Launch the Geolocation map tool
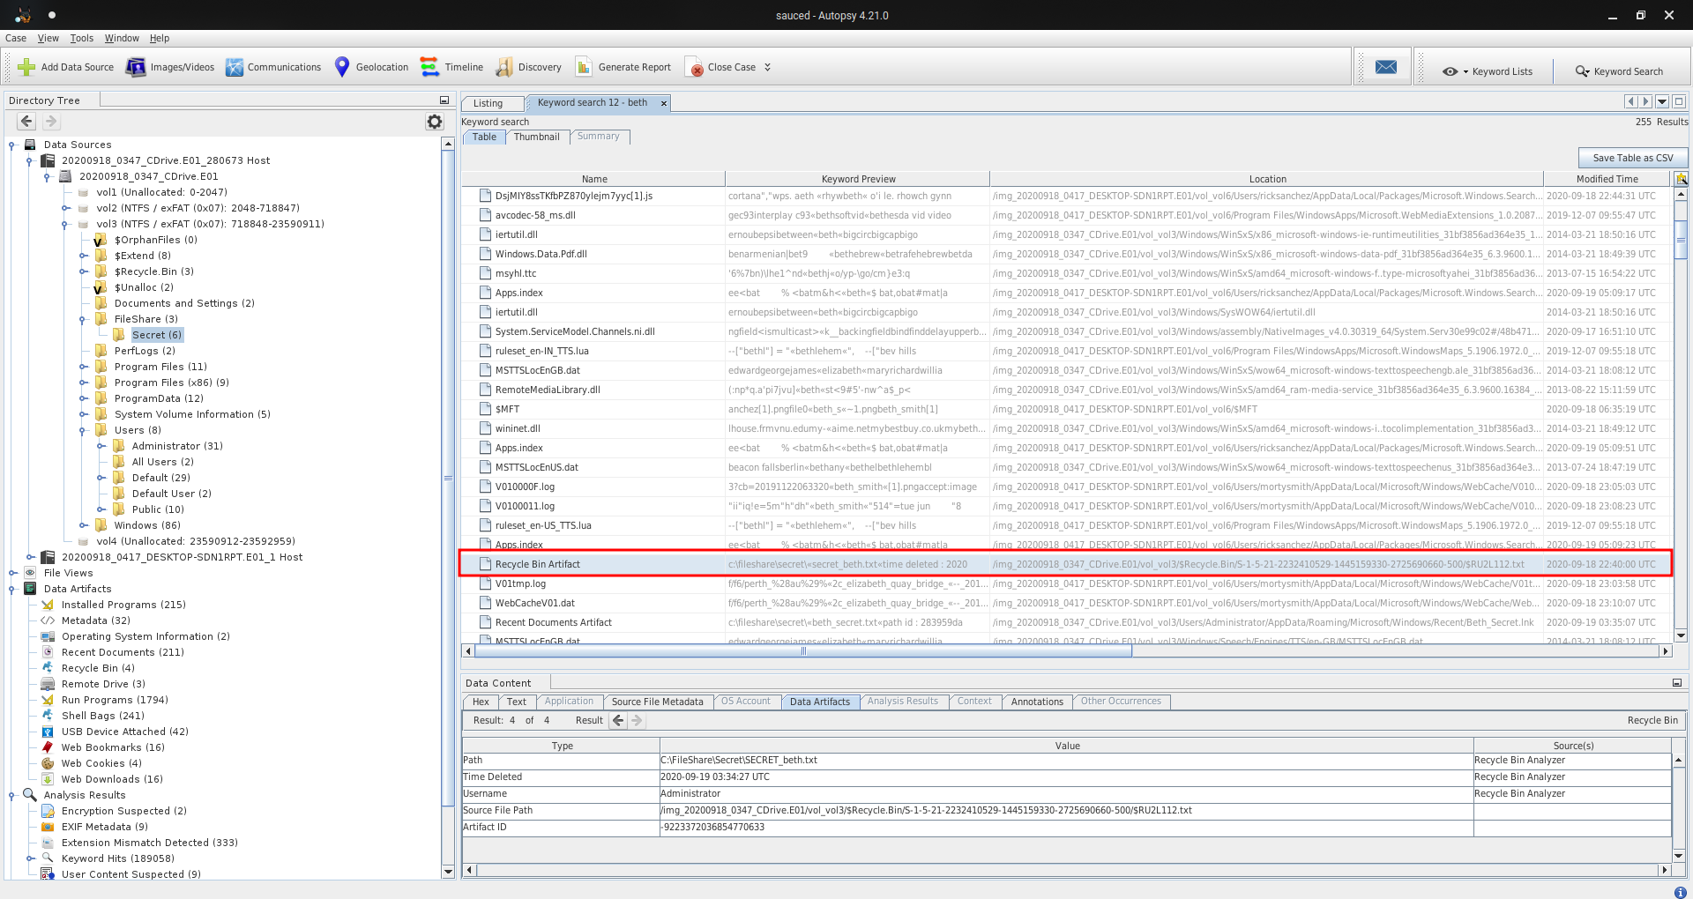This screenshot has height=899, width=1693. click(342, 67)
